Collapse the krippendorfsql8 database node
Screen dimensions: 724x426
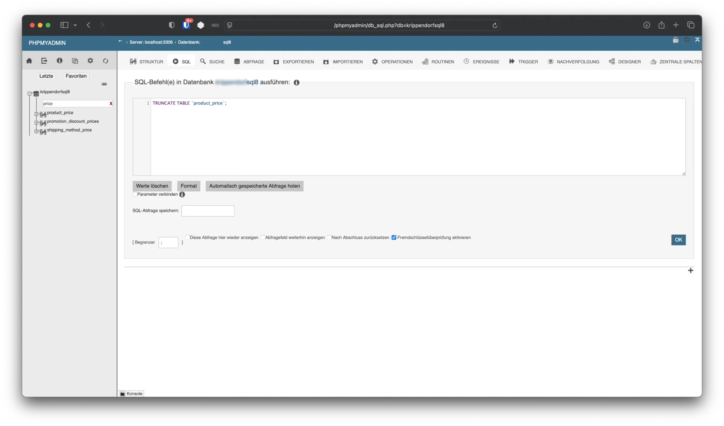30,93
